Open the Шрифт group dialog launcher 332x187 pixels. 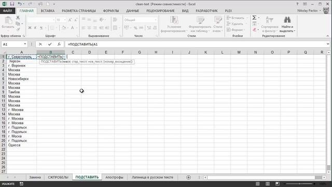(x=77, y=36)
